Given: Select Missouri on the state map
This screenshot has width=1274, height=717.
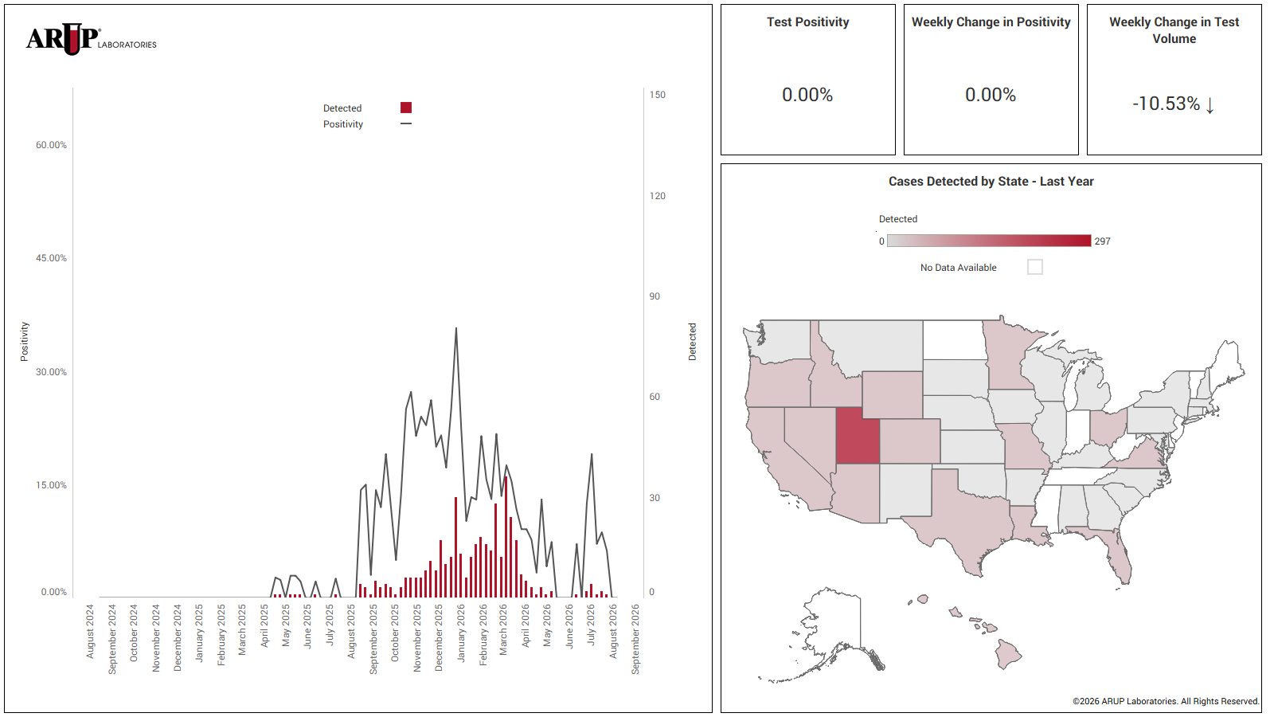Looking at the screenshot, I should click(1026, 448).
